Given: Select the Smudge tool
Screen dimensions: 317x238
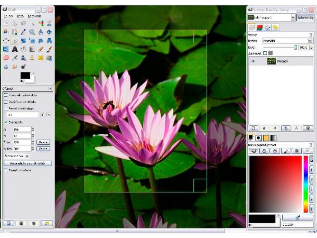Looking at the screenshot, I should click(15, 67).
